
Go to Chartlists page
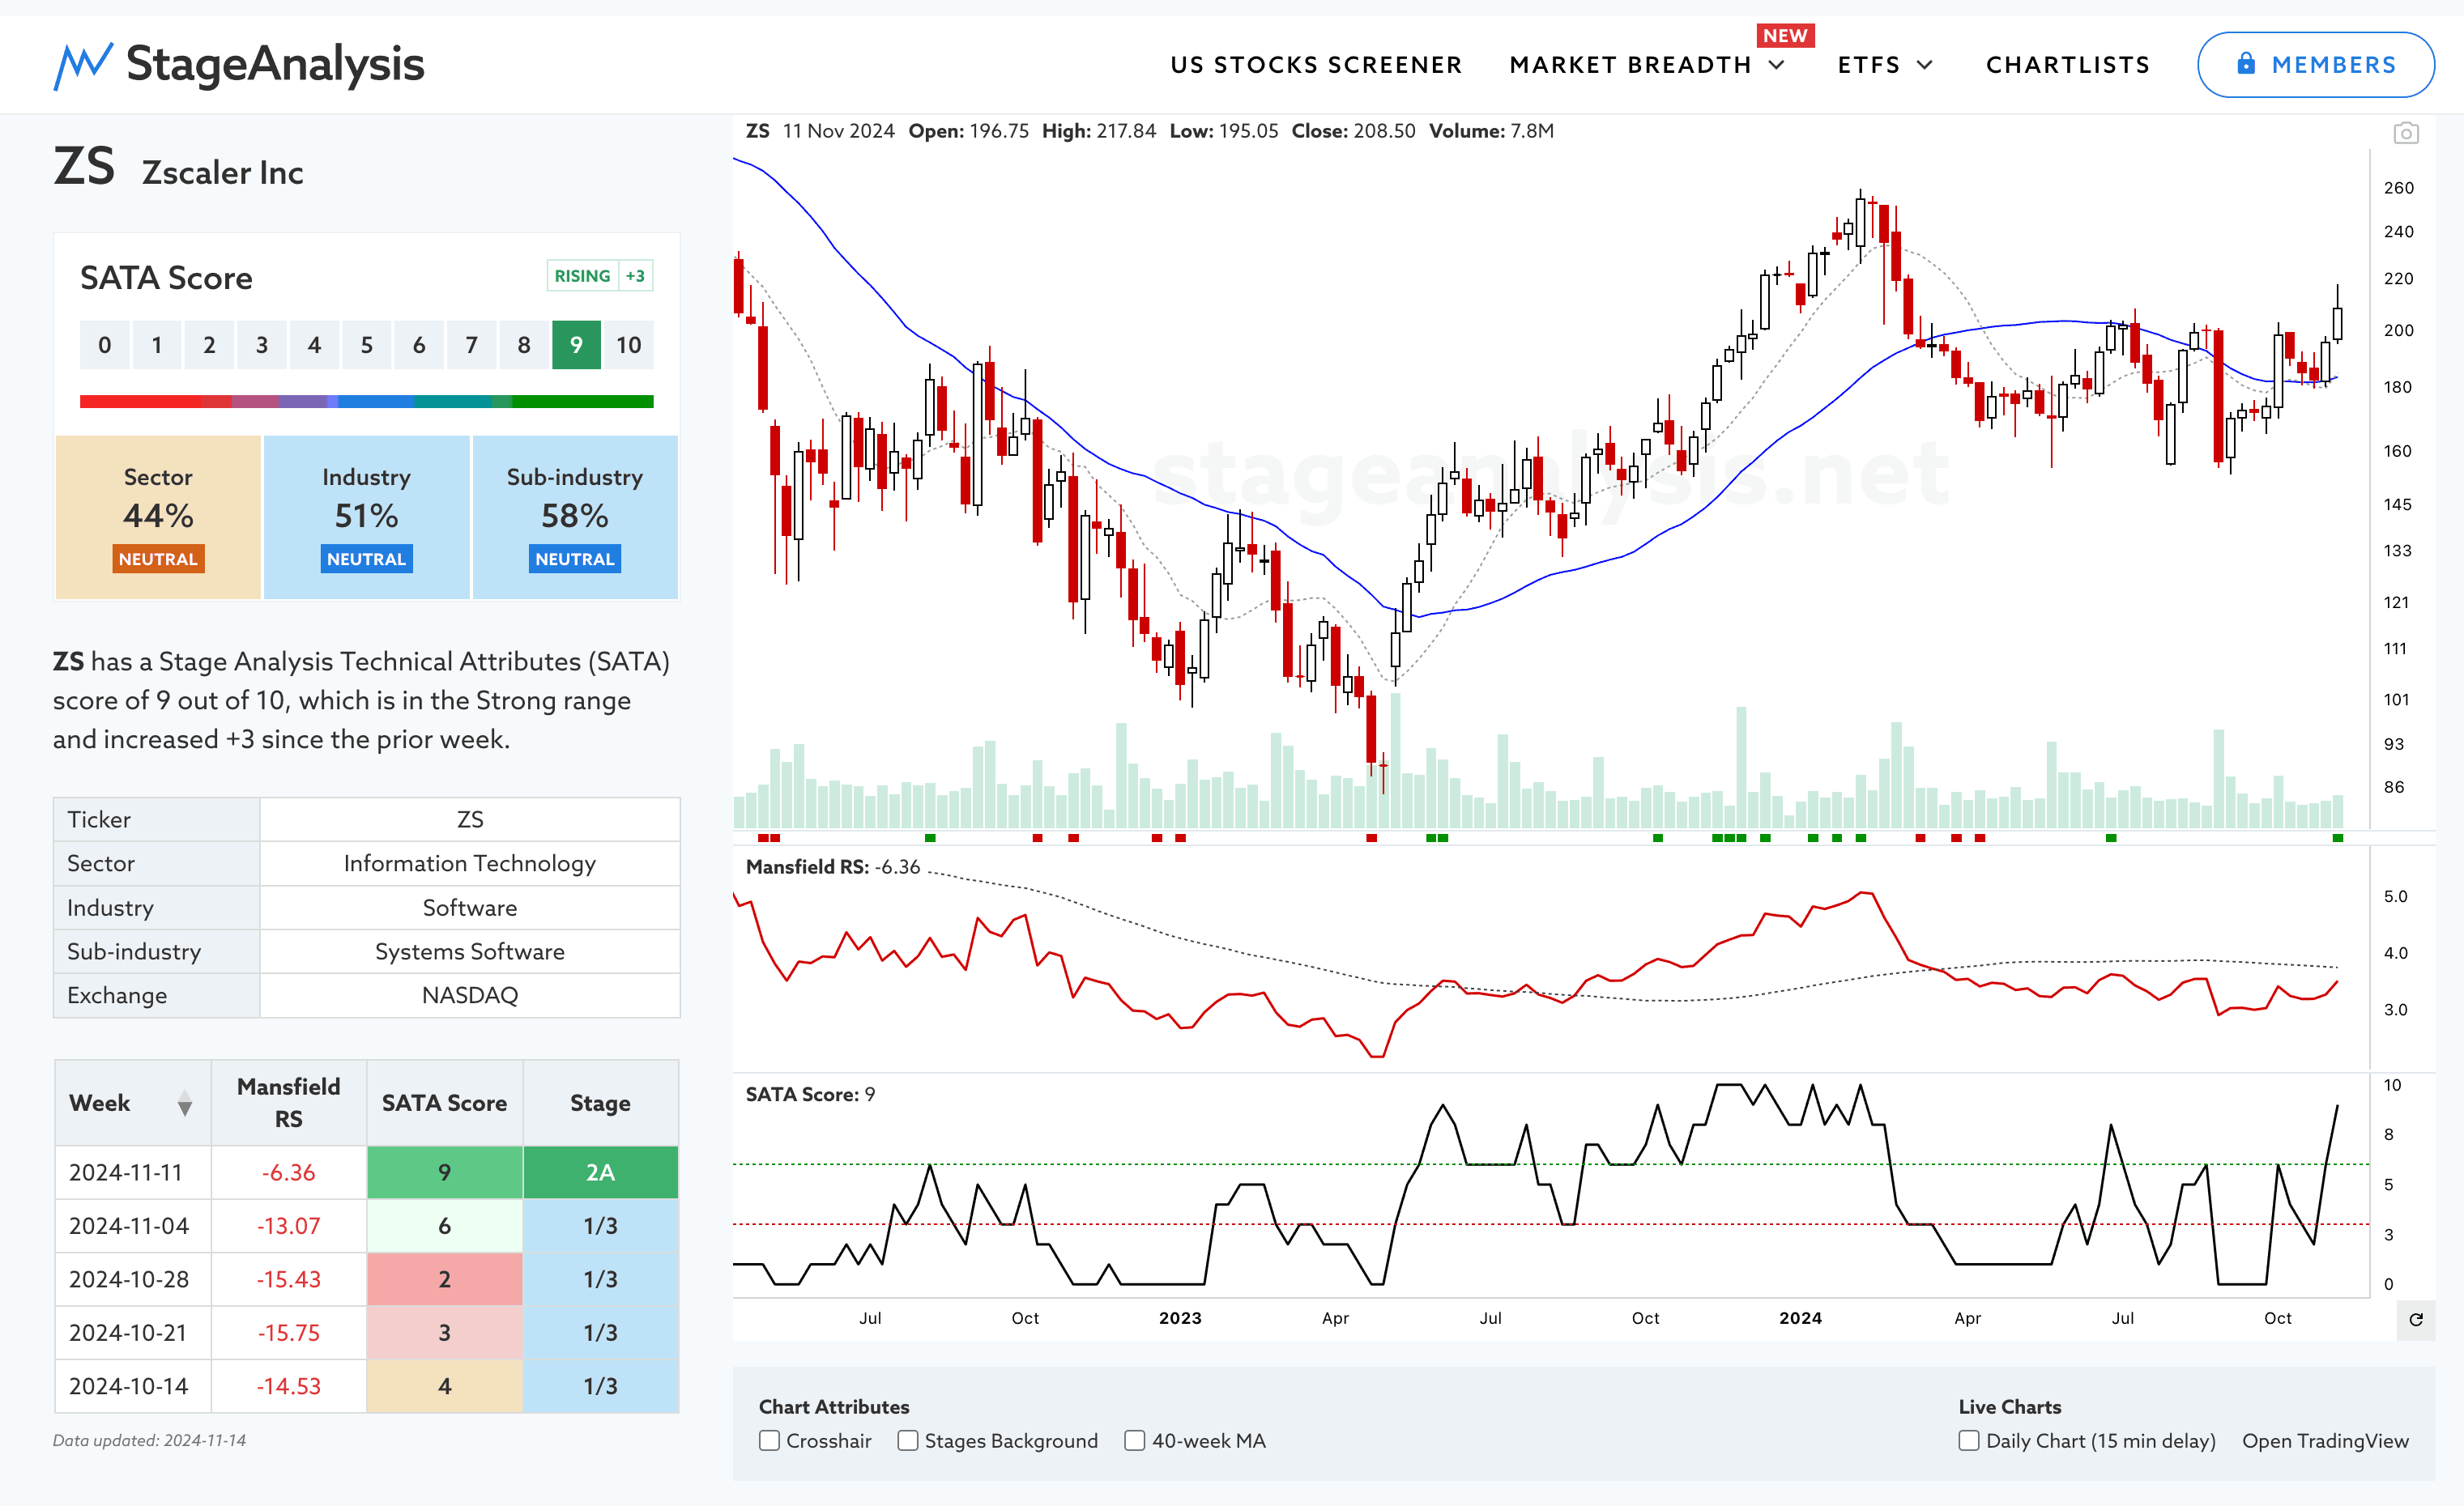point(2067,65)
